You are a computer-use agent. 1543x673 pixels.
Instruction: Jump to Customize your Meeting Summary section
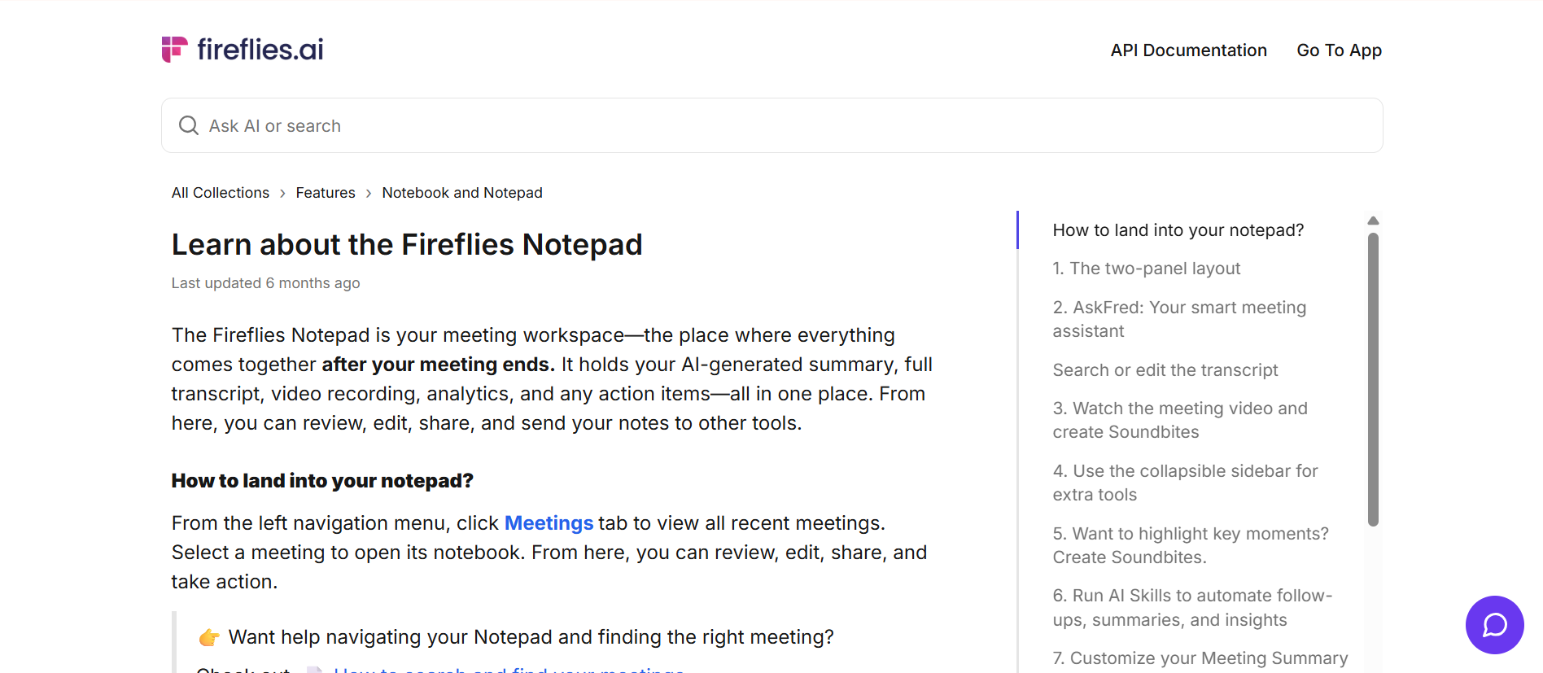click(x=1200, y=658)
